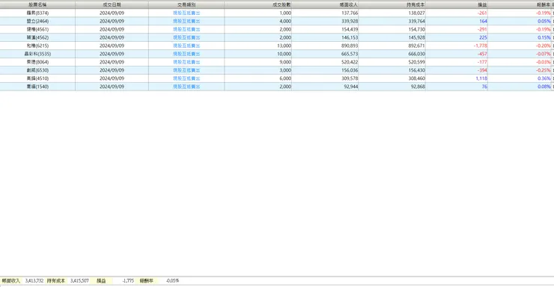Open the 現股互抵賣出 link for stock 2464
Viewport: 554px width, 287px height.
[x=186, y=21]
